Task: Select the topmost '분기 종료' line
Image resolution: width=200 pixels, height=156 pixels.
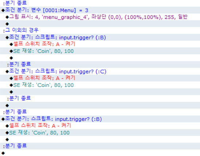Action: coord(100,3)
